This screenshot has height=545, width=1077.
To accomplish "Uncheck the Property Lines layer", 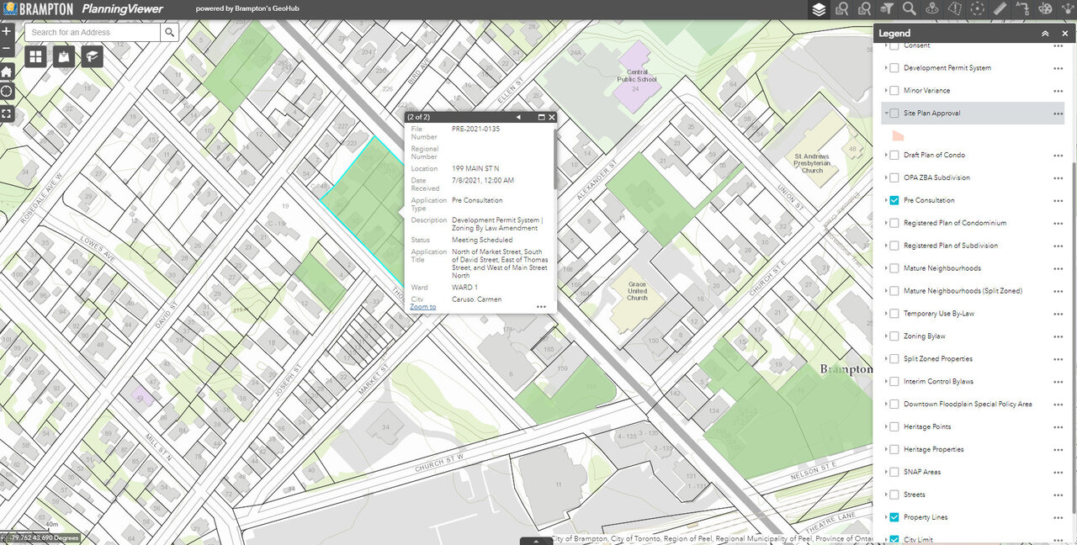I will (x=894, y=518).
